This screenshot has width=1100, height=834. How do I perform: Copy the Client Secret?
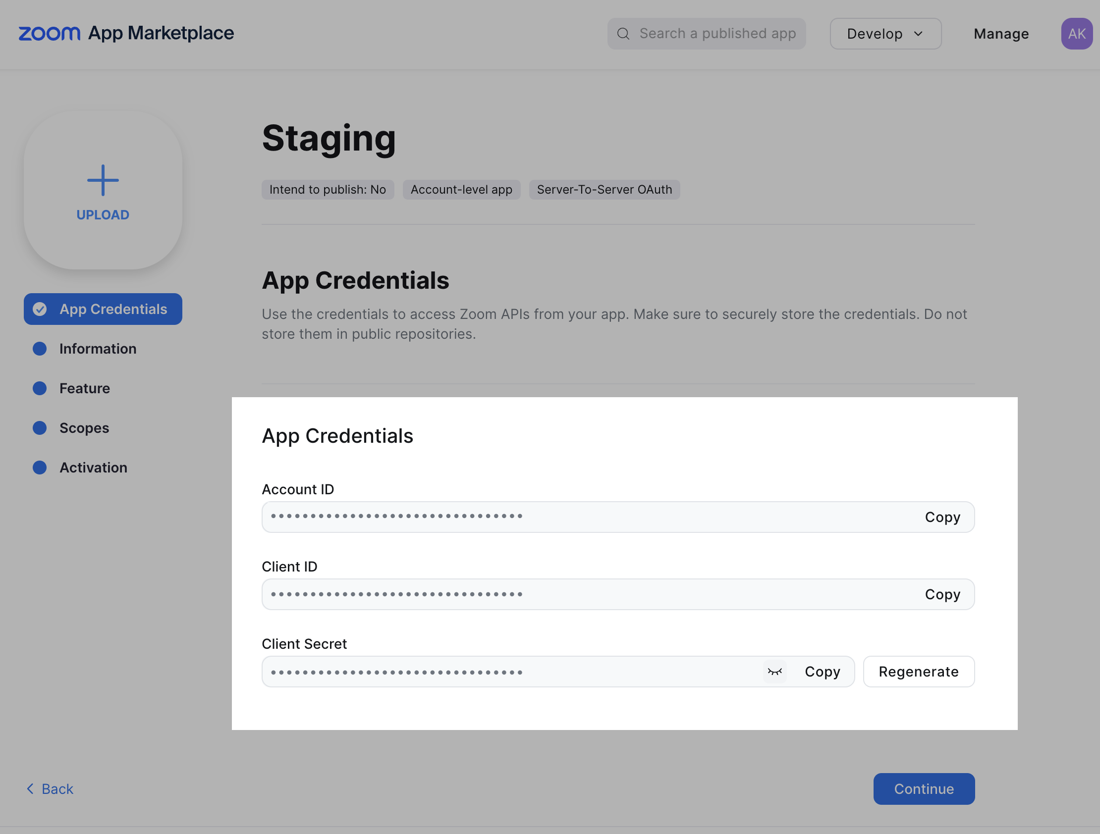823,672
